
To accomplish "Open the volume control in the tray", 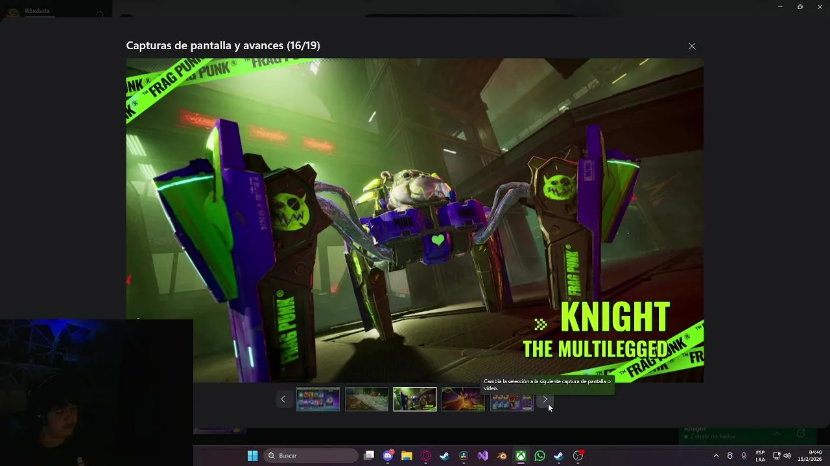I will 787,456.
